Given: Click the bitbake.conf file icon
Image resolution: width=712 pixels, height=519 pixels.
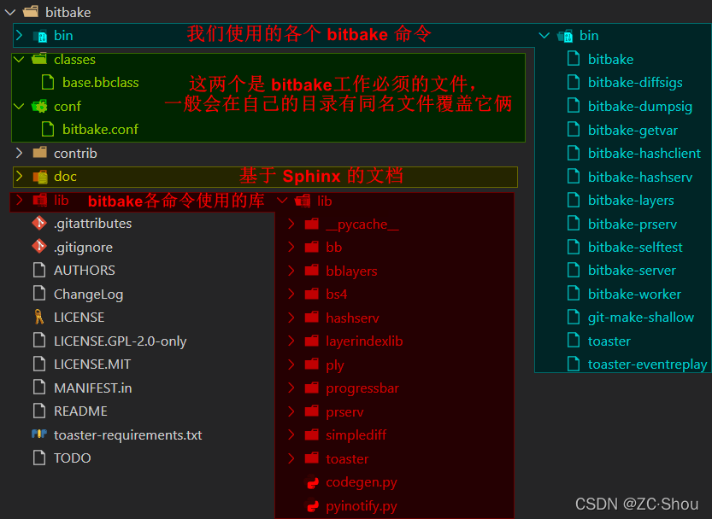Looking at the screenshot, I should tap(48, 129).
